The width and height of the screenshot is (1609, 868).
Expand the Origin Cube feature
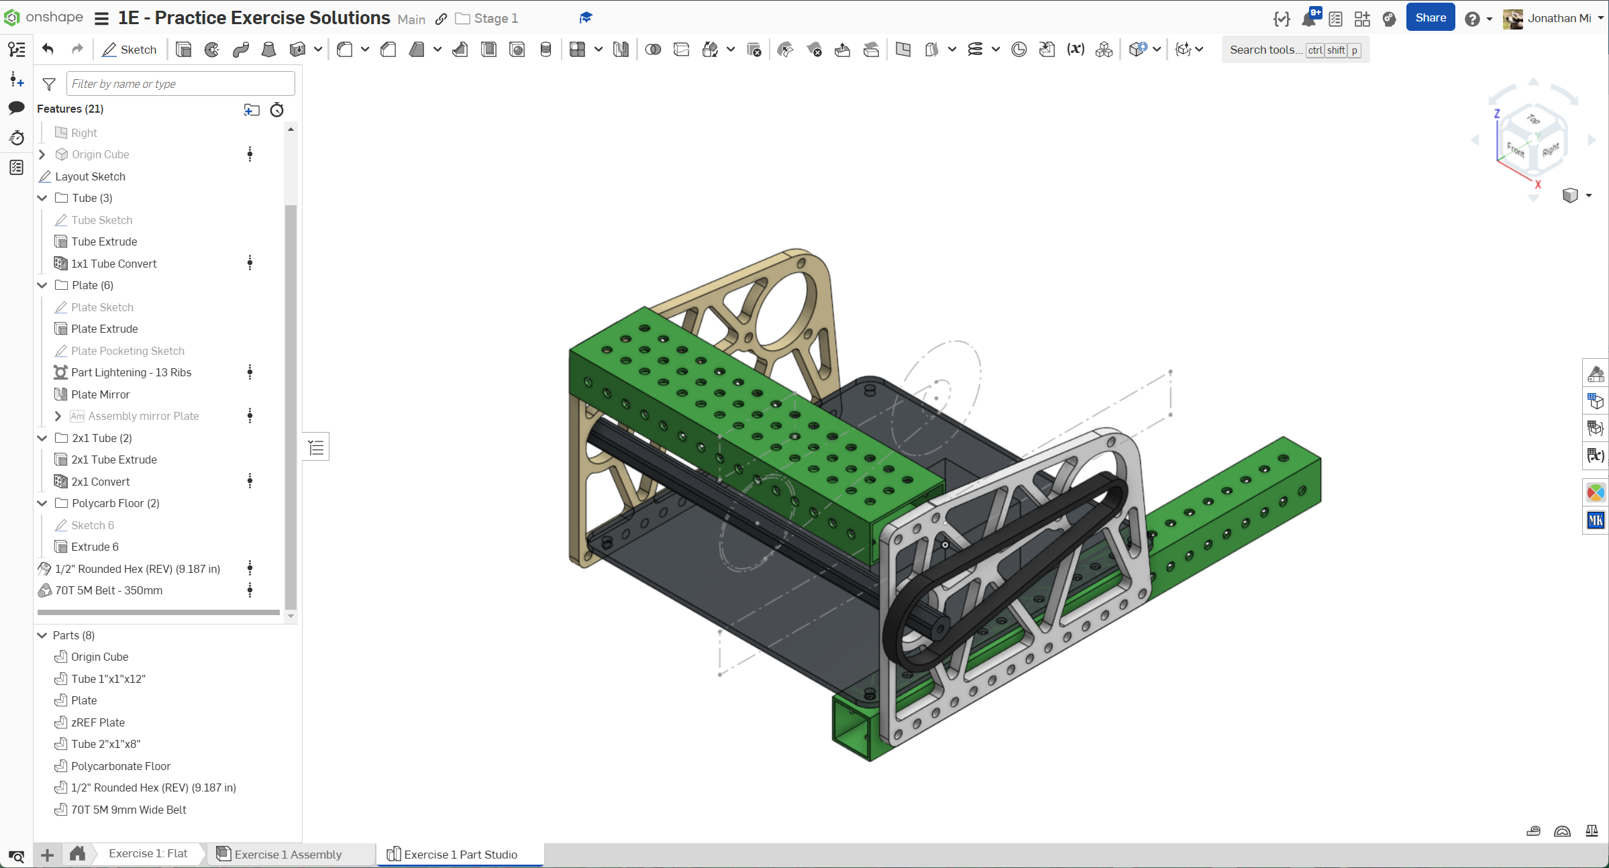[x=42, y=154]
